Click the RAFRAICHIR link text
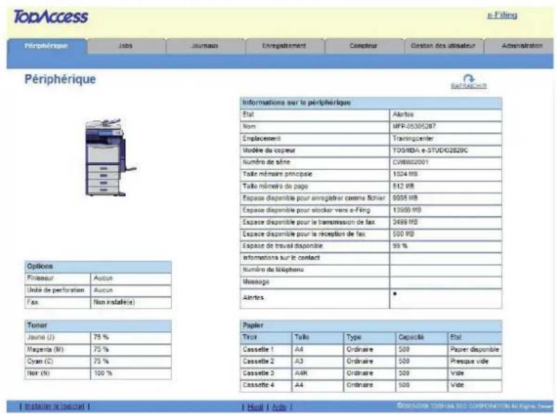The height and width of the screenshot is (414, 557). click(469, 86)
